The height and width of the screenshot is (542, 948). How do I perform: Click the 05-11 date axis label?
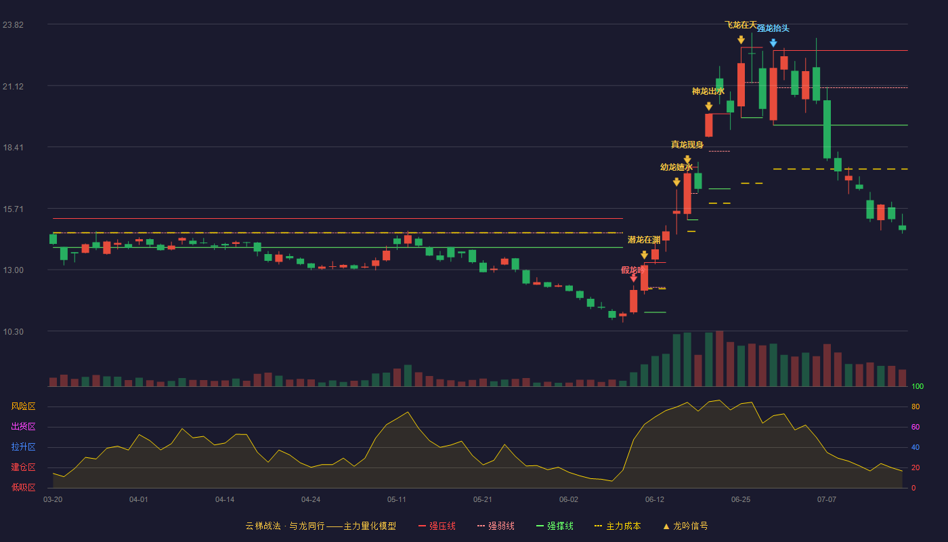click(397, 499)
